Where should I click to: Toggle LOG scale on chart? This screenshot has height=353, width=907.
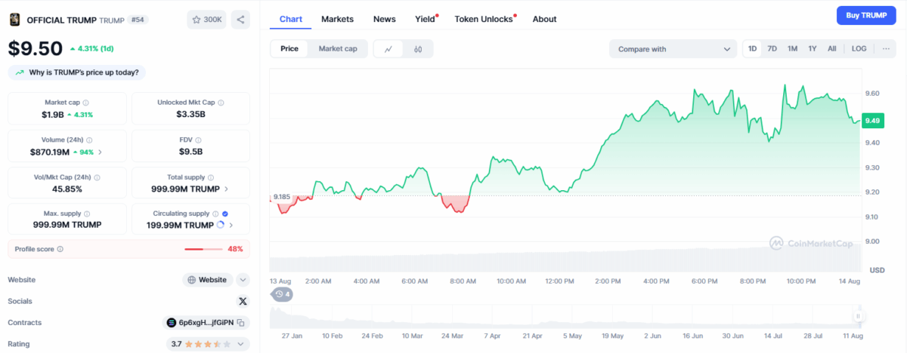[x=859, y=49]
